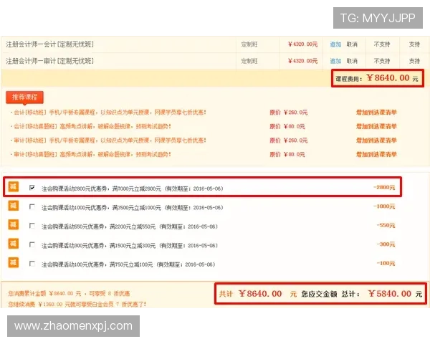The width and height of the screenshot is (430, 344).
Task: Click the orange 减 icon beside 300元 coupon
Action: pyautogui.click(x=14, y=244)
